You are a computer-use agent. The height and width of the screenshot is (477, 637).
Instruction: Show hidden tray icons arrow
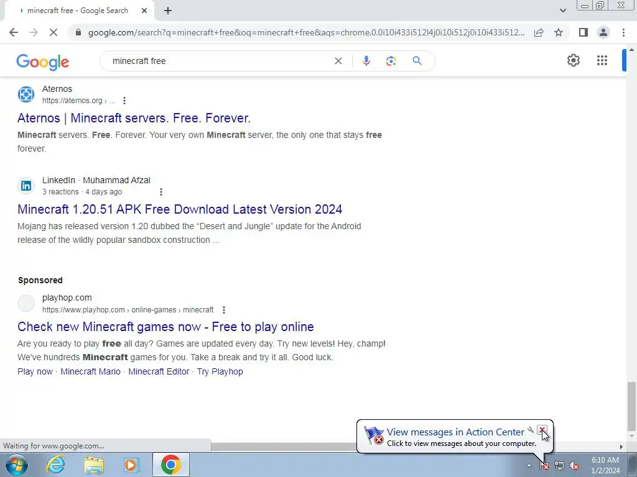529,466
